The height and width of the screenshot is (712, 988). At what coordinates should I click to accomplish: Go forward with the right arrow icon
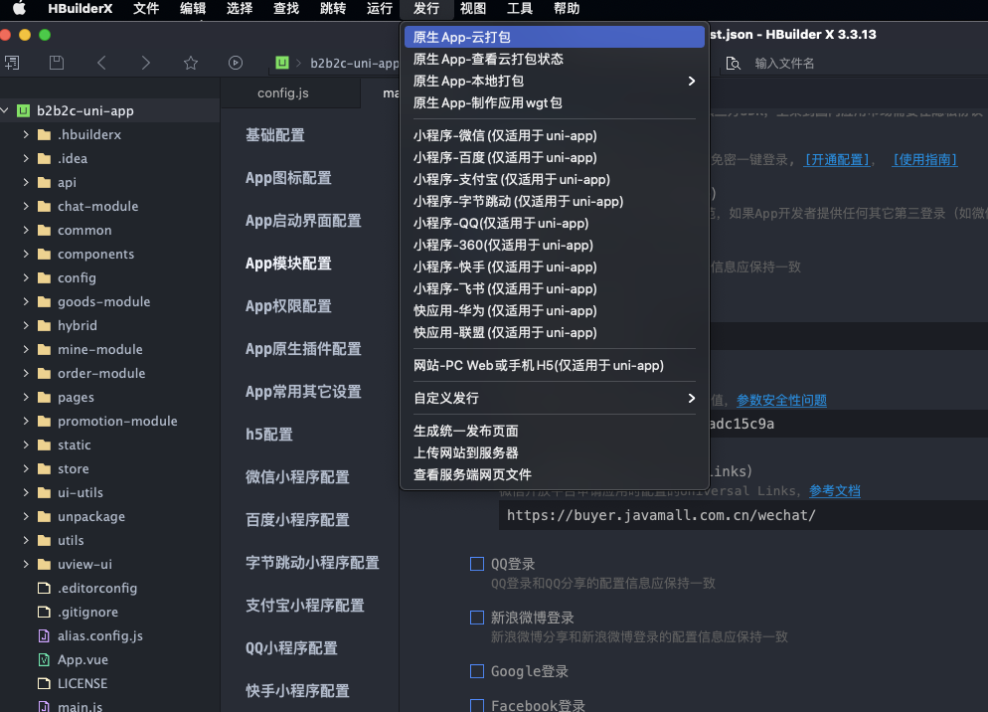click(145, 63)
